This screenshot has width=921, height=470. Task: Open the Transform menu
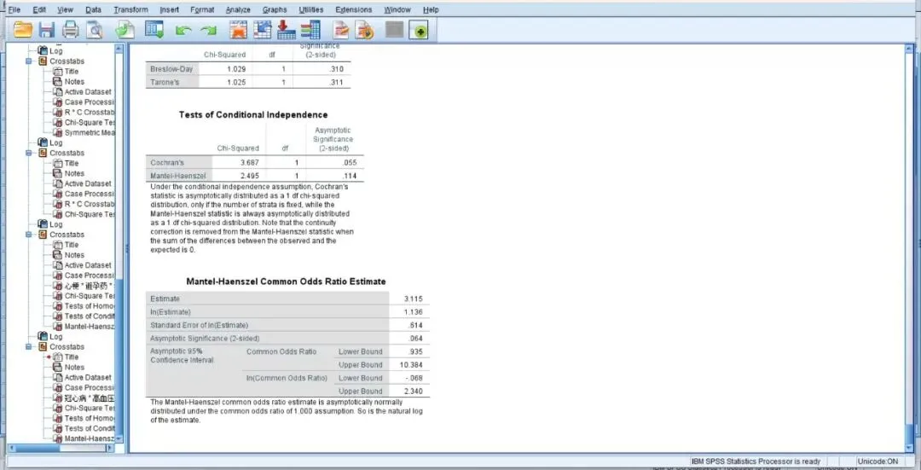point(130,10)
